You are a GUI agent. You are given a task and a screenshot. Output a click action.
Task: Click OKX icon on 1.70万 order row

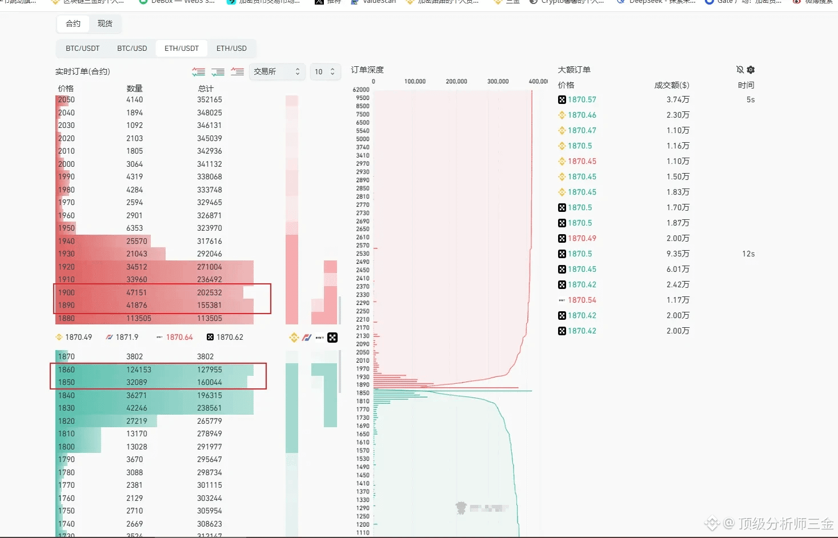click(562, 207)
